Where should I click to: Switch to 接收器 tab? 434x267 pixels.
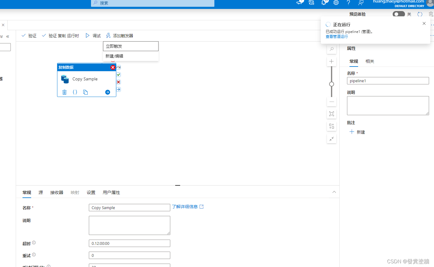(57, 192)
